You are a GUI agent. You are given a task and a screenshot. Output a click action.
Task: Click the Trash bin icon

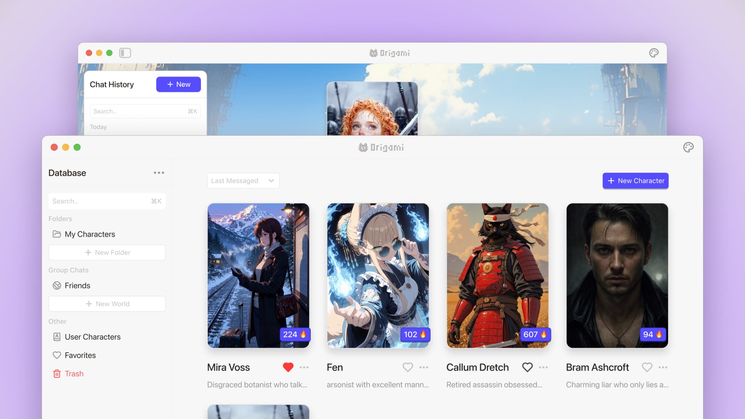pyautogui.click(x=57, y=374)
